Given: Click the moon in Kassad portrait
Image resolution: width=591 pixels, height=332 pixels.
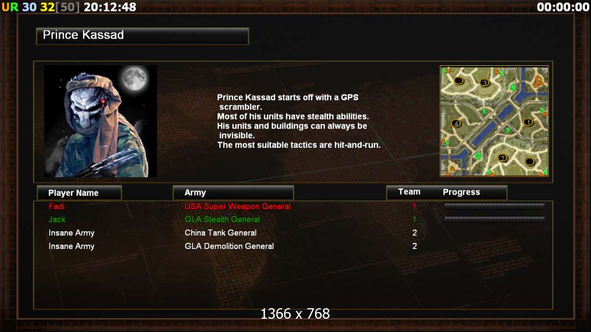Looking at the screenshot, I should tap(135, 79).
